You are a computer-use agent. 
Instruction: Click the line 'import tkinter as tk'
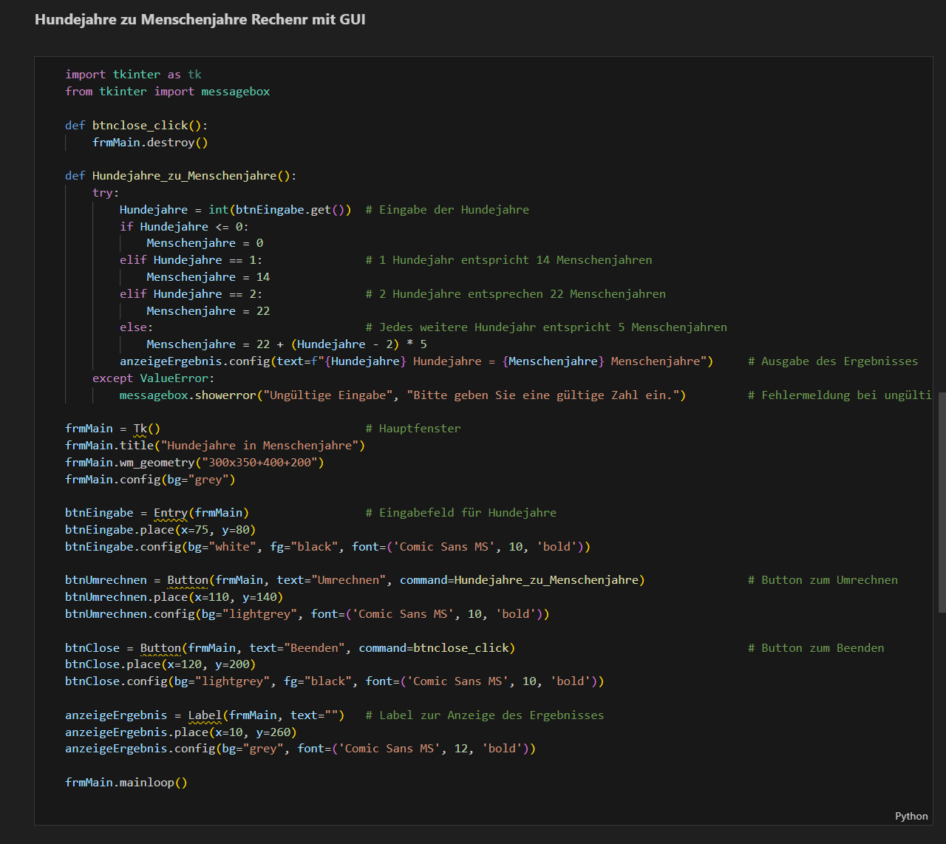pyautogui.click(x=133, y=75)
